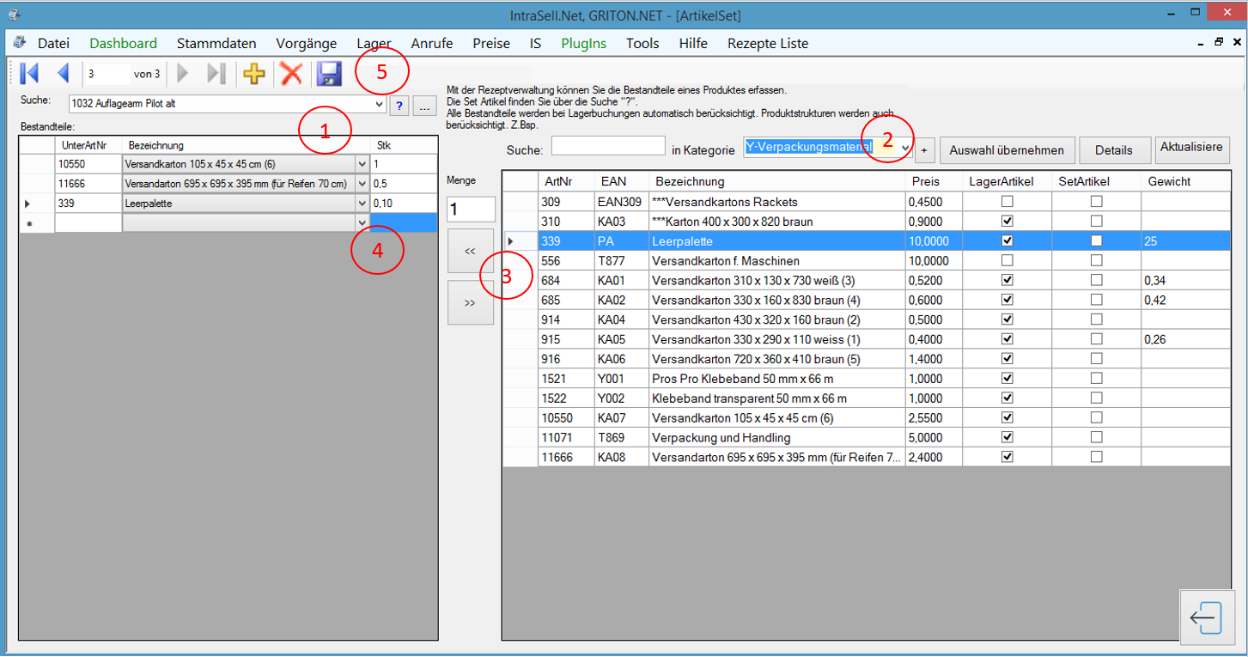Click the blue question mark search button
Image resolution: width=1248 pixels, height=657 pixels.
pyautogui.click(x=399, y=106)
